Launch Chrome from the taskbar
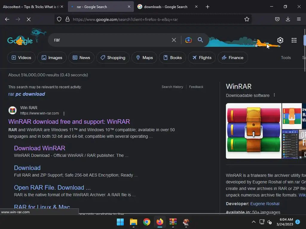 coord(146,222)
